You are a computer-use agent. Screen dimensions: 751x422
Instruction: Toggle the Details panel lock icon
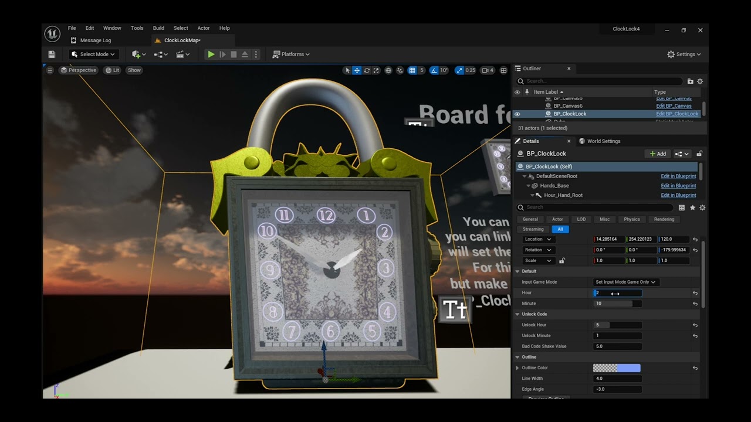[x=699, y=154]
